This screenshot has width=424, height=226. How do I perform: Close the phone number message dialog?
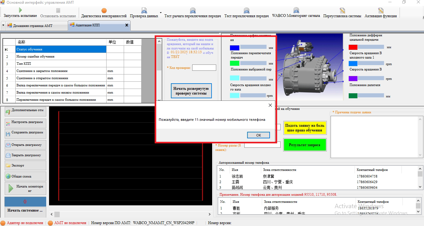coord(270,105)
